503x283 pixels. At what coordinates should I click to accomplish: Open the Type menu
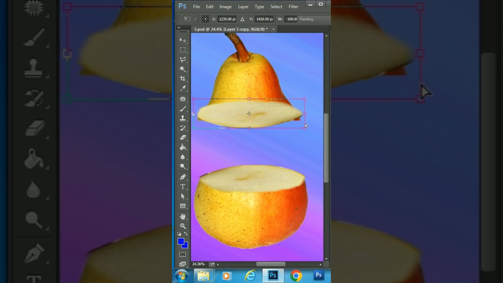pyautogui.click(x=259, y=7)
